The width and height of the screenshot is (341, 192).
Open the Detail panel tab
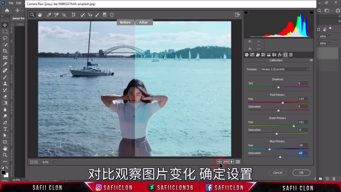pos(258,55)
